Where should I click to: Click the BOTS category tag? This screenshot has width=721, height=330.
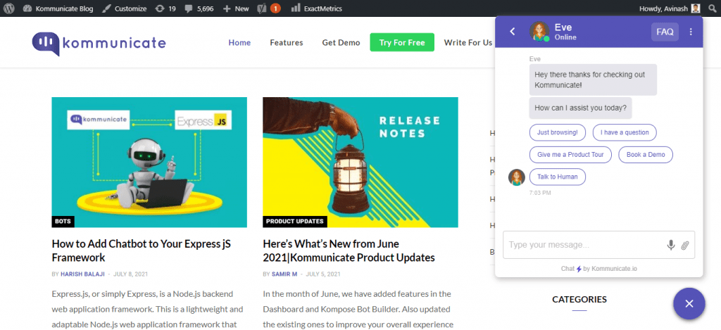tap(63, 221)
